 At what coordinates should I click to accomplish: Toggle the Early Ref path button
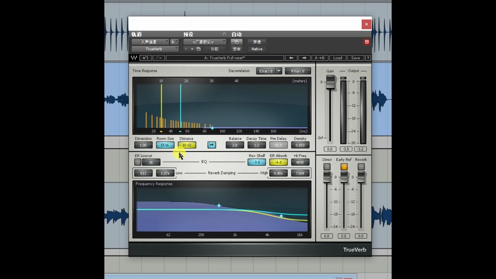coord(344,167)
